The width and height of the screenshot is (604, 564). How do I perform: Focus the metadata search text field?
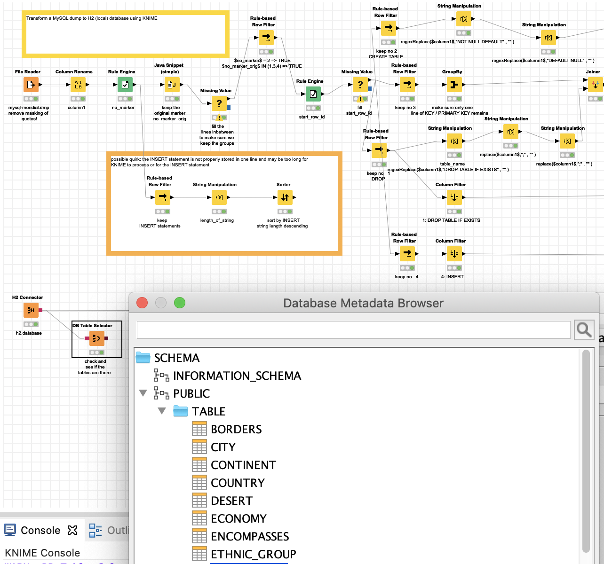click(x=353, y=330)
